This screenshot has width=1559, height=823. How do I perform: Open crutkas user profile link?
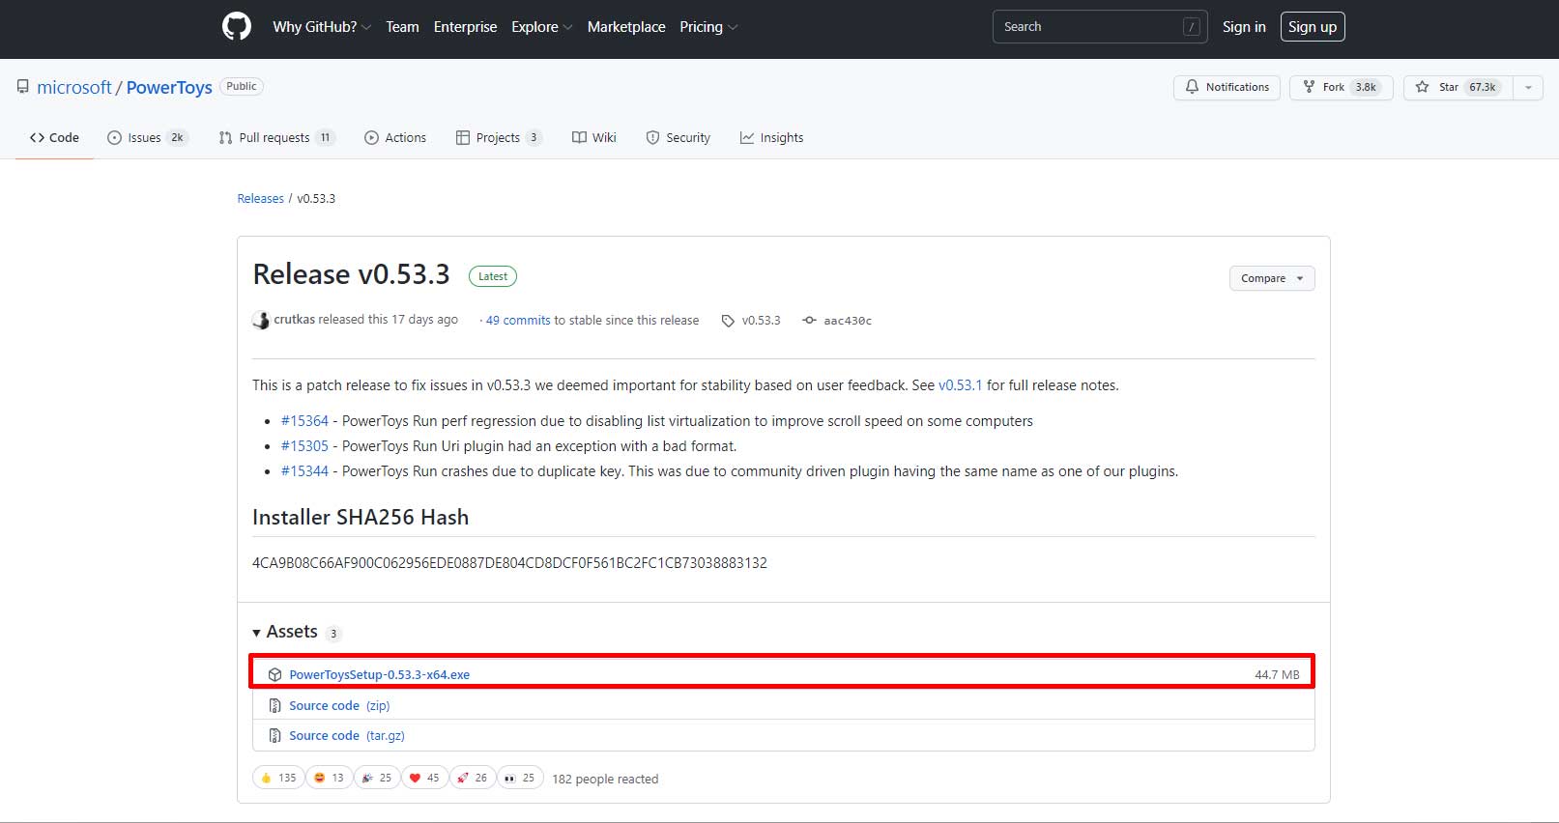pos(294,319)
